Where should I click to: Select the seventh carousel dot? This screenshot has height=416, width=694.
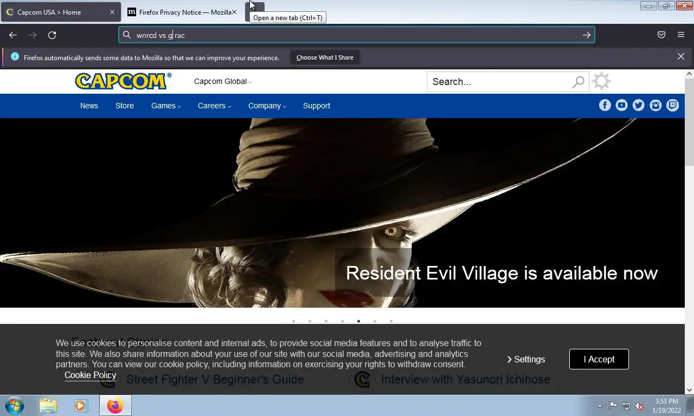(x=391, y=321)
